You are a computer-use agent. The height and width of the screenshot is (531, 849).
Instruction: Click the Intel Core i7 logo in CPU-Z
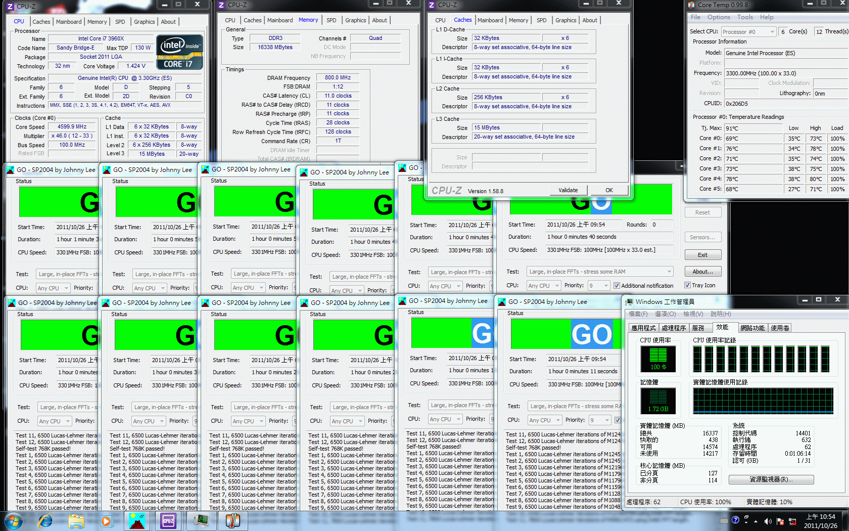click(180, 52)
